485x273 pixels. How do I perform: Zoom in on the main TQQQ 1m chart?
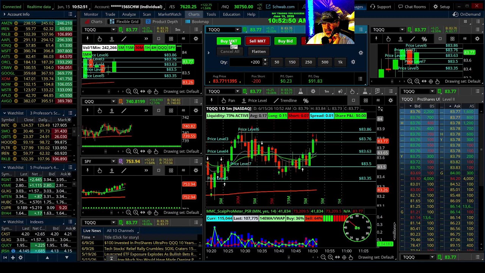click(330, 257)
